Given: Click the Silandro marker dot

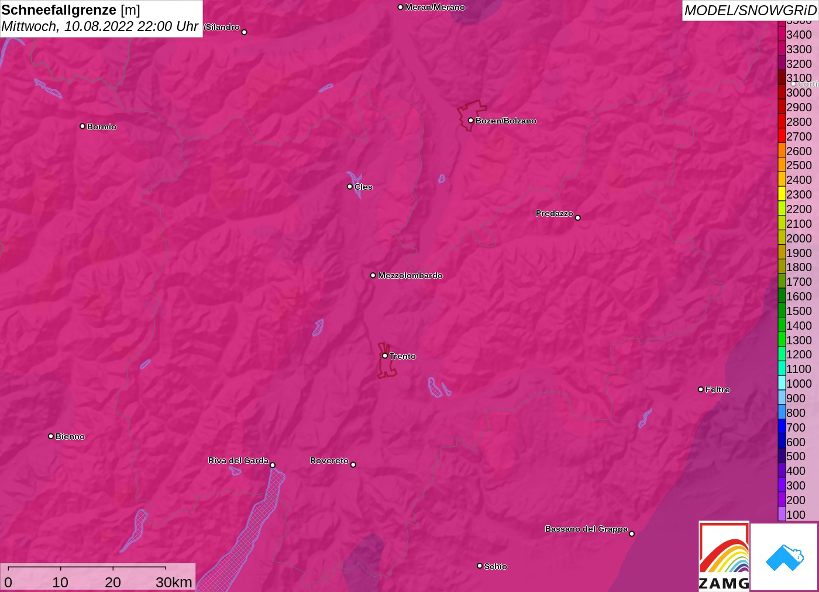Looking at the screenshot, I should click(245, 32).
